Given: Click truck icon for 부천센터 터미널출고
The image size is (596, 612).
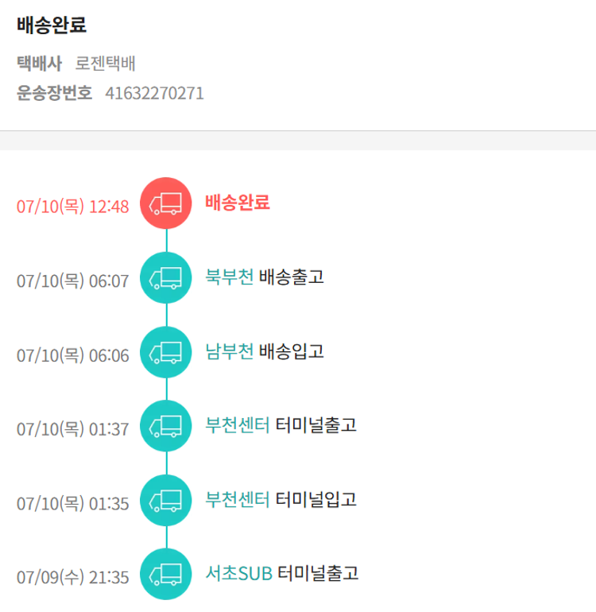Looking at the screenshot, I should pyautogui.click(x=165, y=426).
